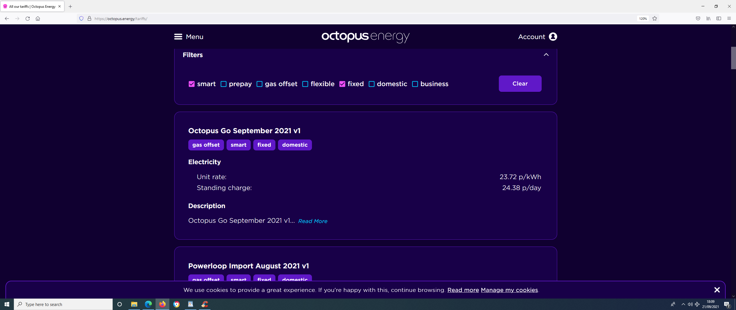736x310 pixels.
Task: Clear all filters
Action: point(520,84)
